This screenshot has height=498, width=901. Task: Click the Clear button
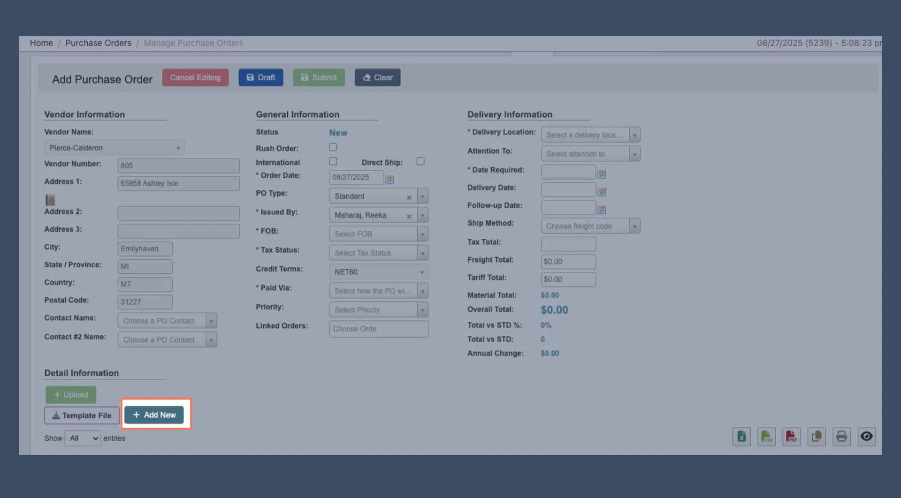(x=377, y=77)
